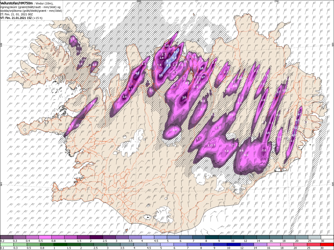Click the 0.1 label in the bottom legend row
Image resolution: width=334 pixels, height=250 pixels.
(x=2, y=248)
